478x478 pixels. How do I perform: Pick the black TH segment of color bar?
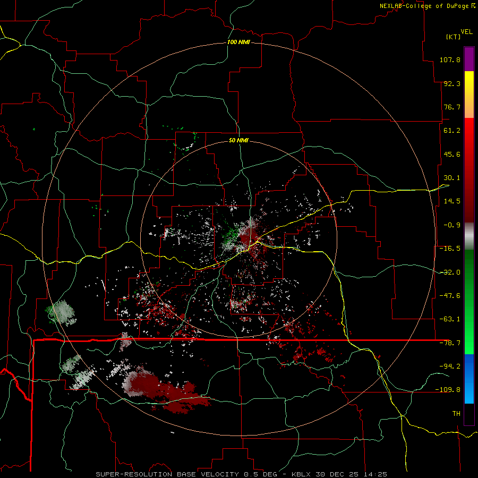(x=469, y=414)
